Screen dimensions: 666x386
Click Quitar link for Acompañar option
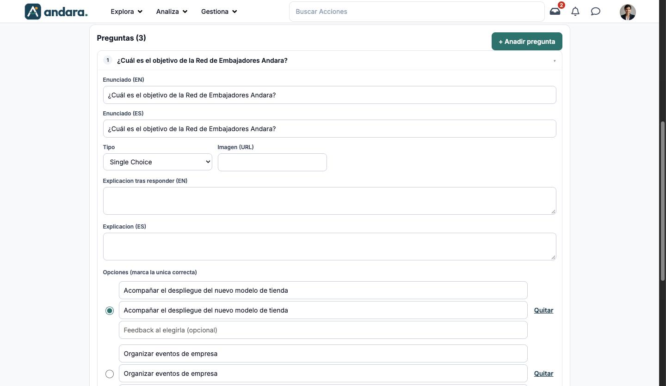(x=543, y=310)
